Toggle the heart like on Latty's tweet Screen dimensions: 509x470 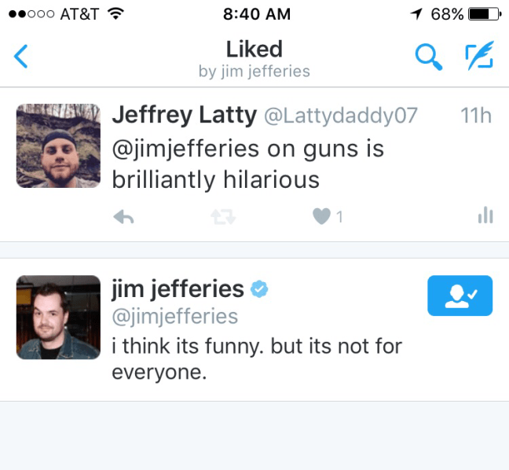tap(321, 216)
